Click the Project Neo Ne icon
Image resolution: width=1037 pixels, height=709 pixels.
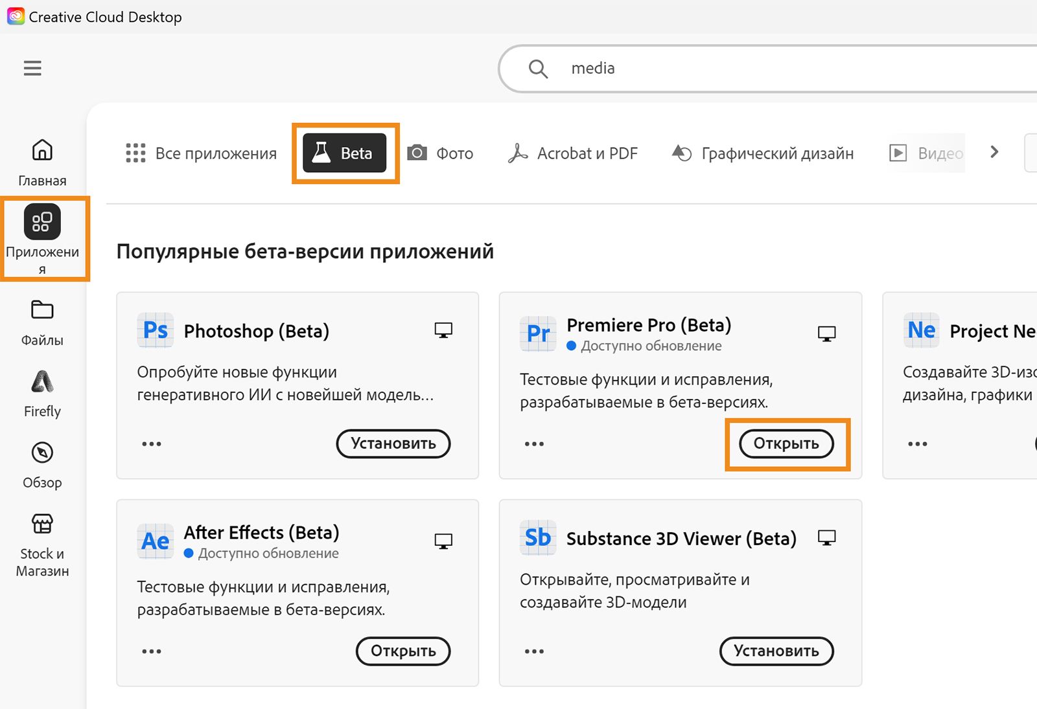pos(922,330)
